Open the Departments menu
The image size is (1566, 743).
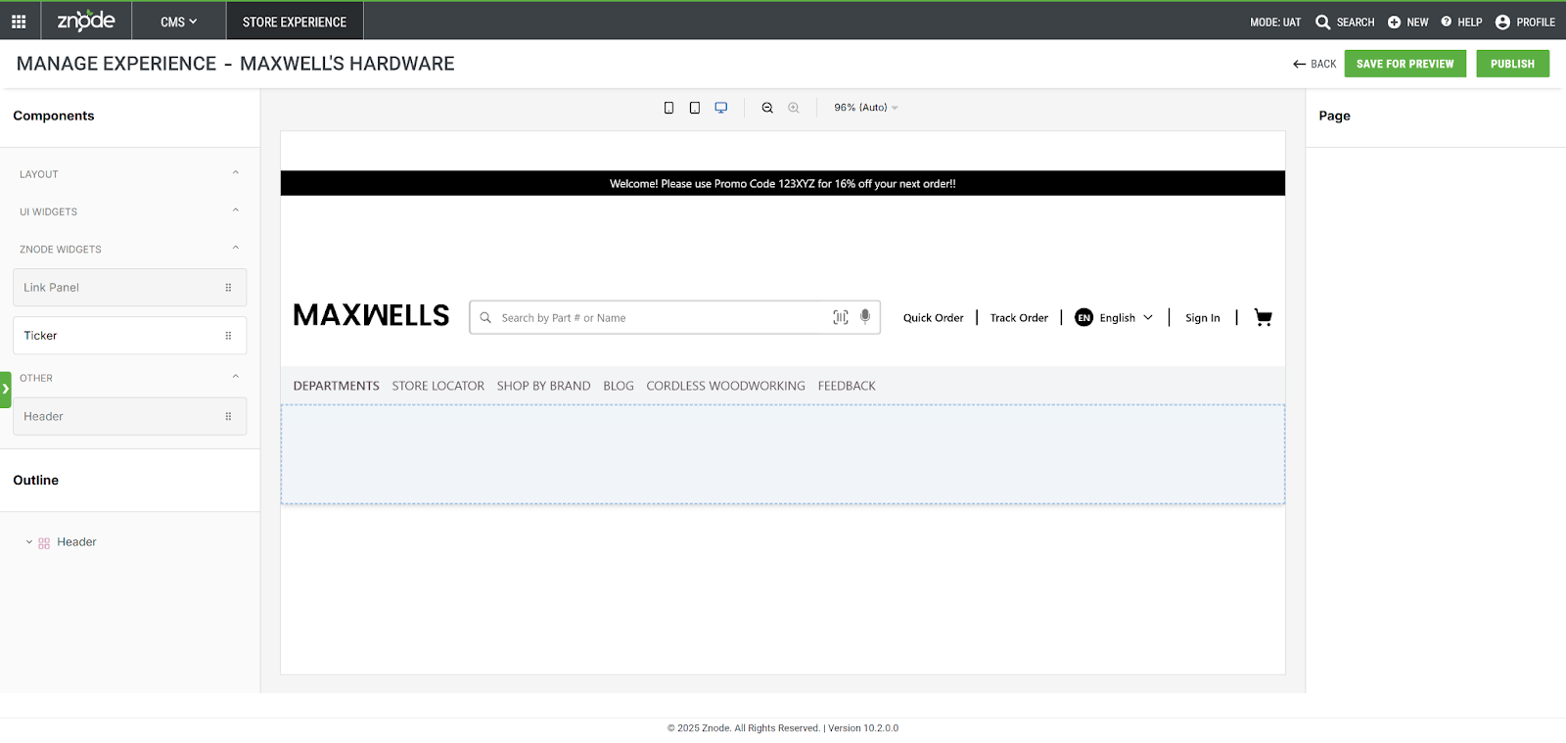[336, 386]
